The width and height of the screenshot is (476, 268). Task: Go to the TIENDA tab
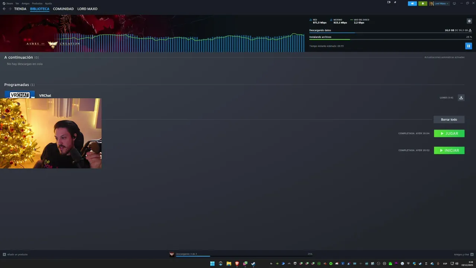(x=20, y=9)
